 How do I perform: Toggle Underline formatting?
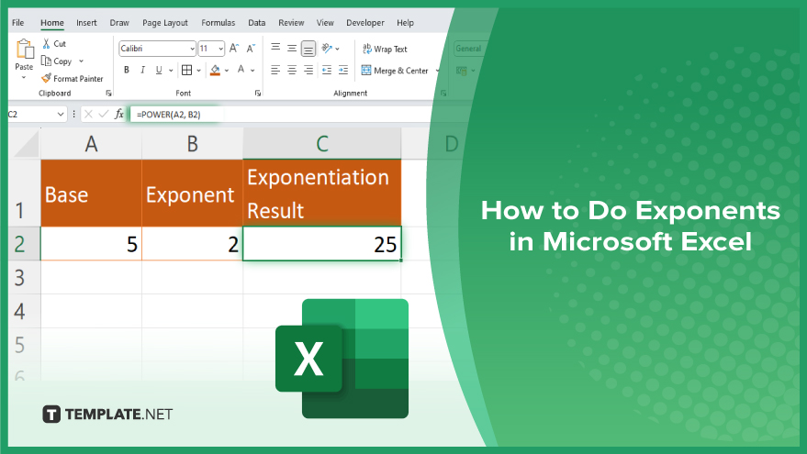pyautogui.click(x=159, y=70)
